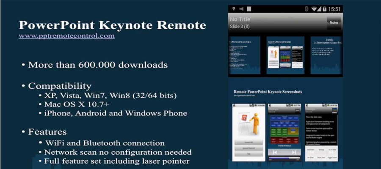This screenshot has height=169, width=381.
Task: Tap Settings in the previewed menu
Action: [321, 150]
